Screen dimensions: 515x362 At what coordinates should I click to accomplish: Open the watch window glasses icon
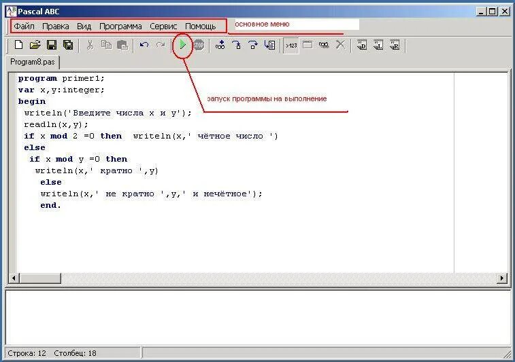pyautogui.click(x=324, y=45)
